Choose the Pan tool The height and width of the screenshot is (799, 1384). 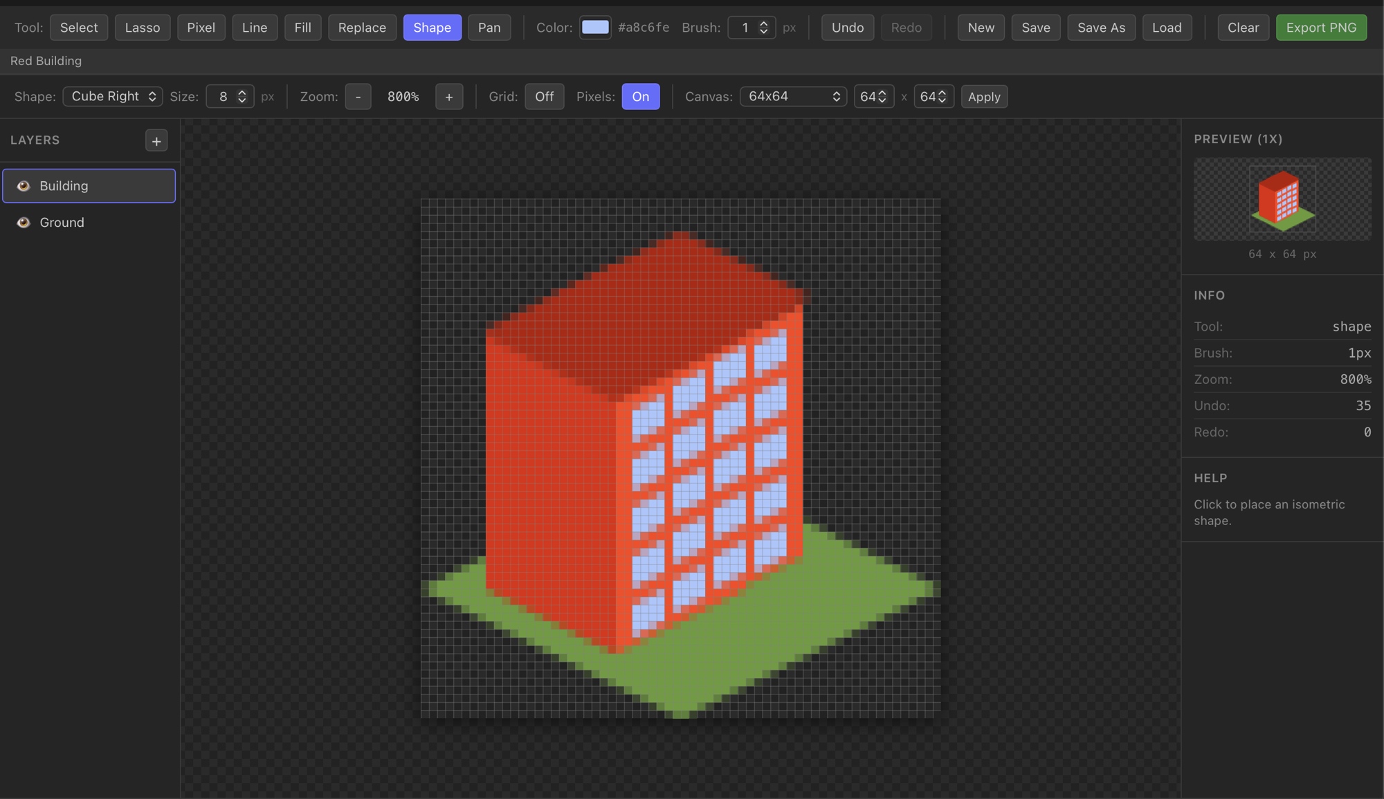pos(489,28)
